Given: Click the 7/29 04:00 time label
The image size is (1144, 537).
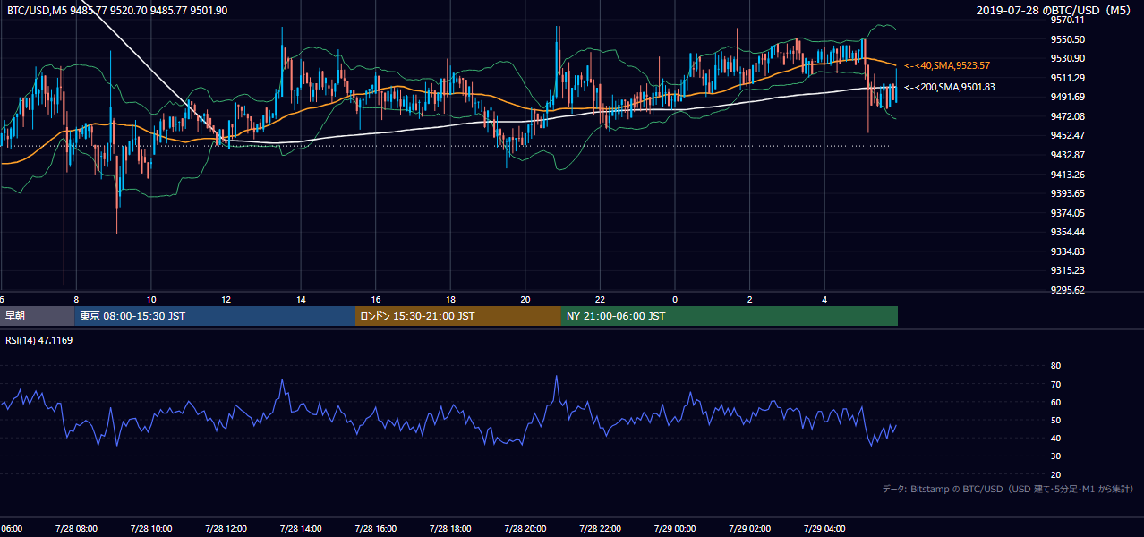Looking at the screenshot, I should (824, 529).
